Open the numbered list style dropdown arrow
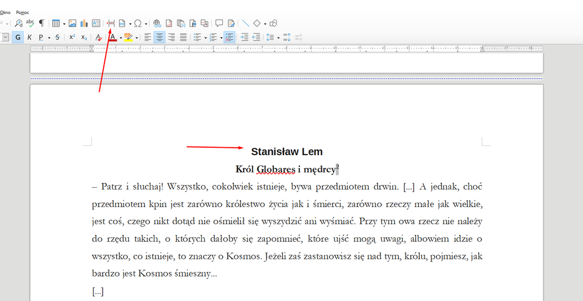This screenshot has width=583, height=301. pyautogui.click(x=221, y=38)
